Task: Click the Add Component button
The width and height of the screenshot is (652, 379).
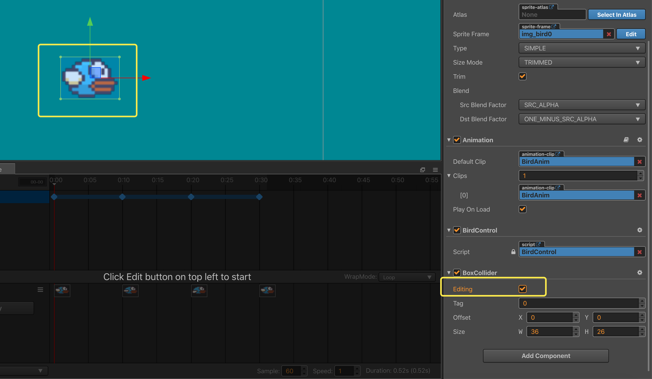Action: coord(546,356)
